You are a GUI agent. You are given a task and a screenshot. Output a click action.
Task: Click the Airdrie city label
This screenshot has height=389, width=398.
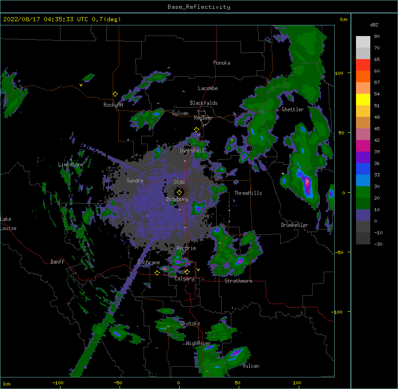tap(186, 248)
